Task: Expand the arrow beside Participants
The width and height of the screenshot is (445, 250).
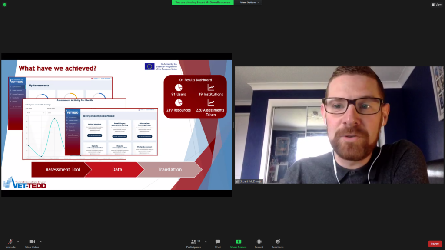Action: tap(206, 242)
